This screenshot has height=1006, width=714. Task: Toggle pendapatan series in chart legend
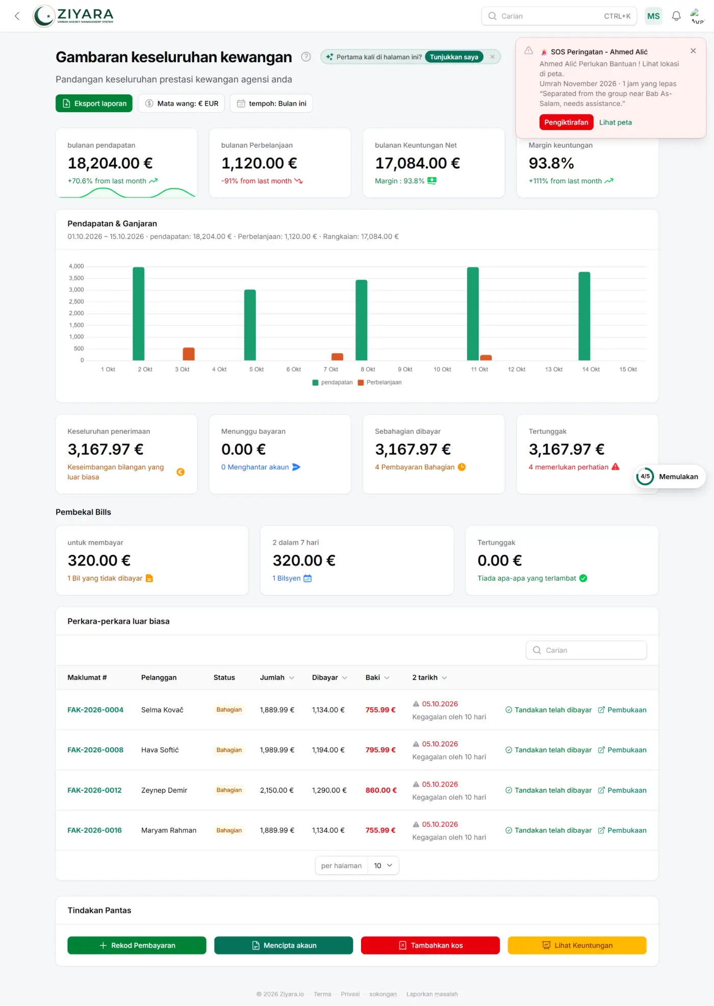333,382
